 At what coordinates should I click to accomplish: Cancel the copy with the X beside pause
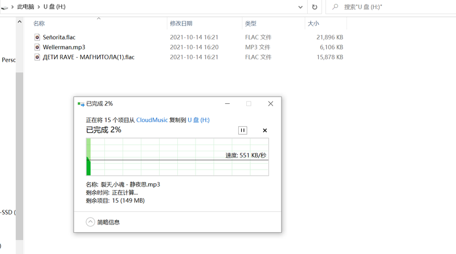264,130
